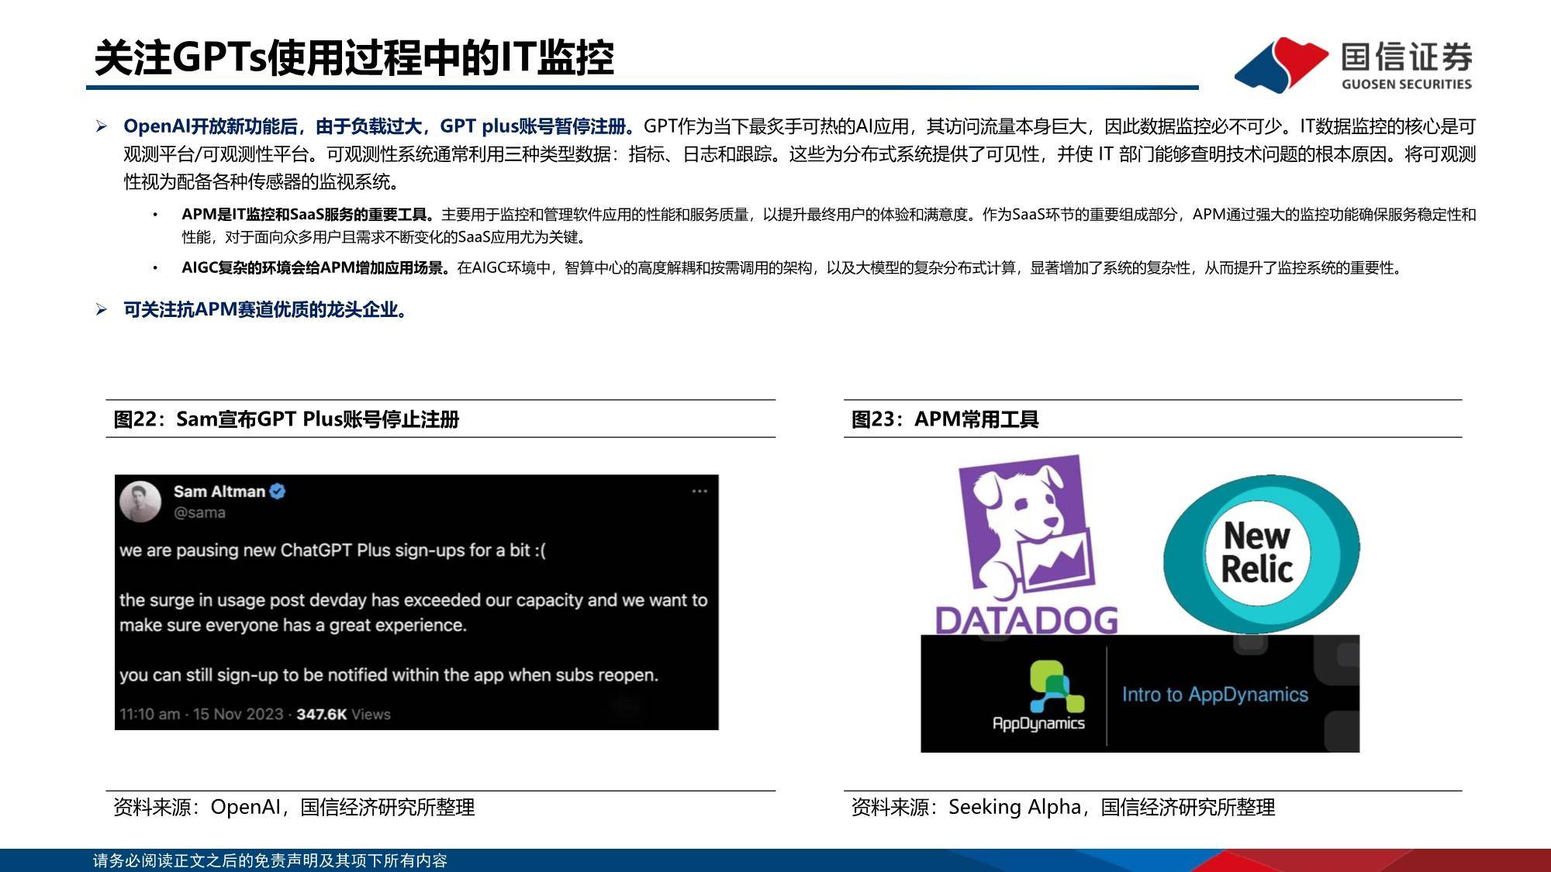Click the tweet line 'you can still sign-up'
Image resolution: width=1551 pixels, height=872 pixels.
pos(389,675)
